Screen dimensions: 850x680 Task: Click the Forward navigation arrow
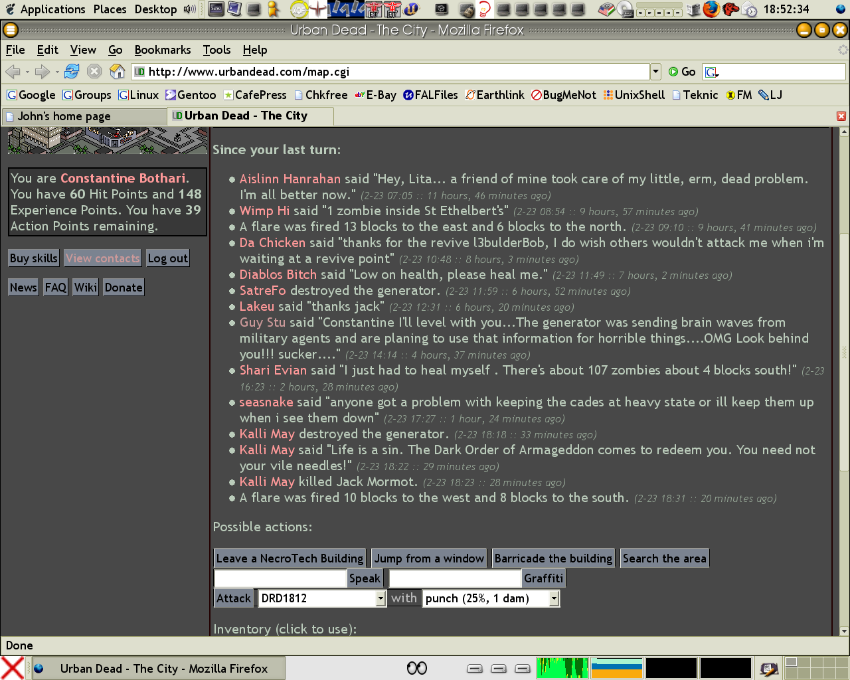42,72
